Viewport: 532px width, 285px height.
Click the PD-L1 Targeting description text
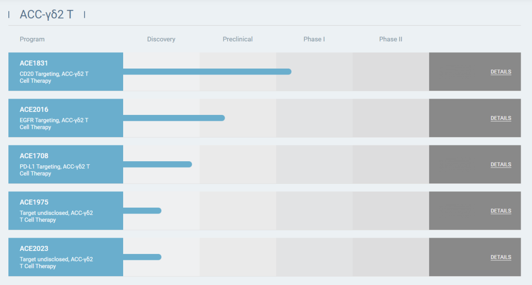(x=55, y=170)
